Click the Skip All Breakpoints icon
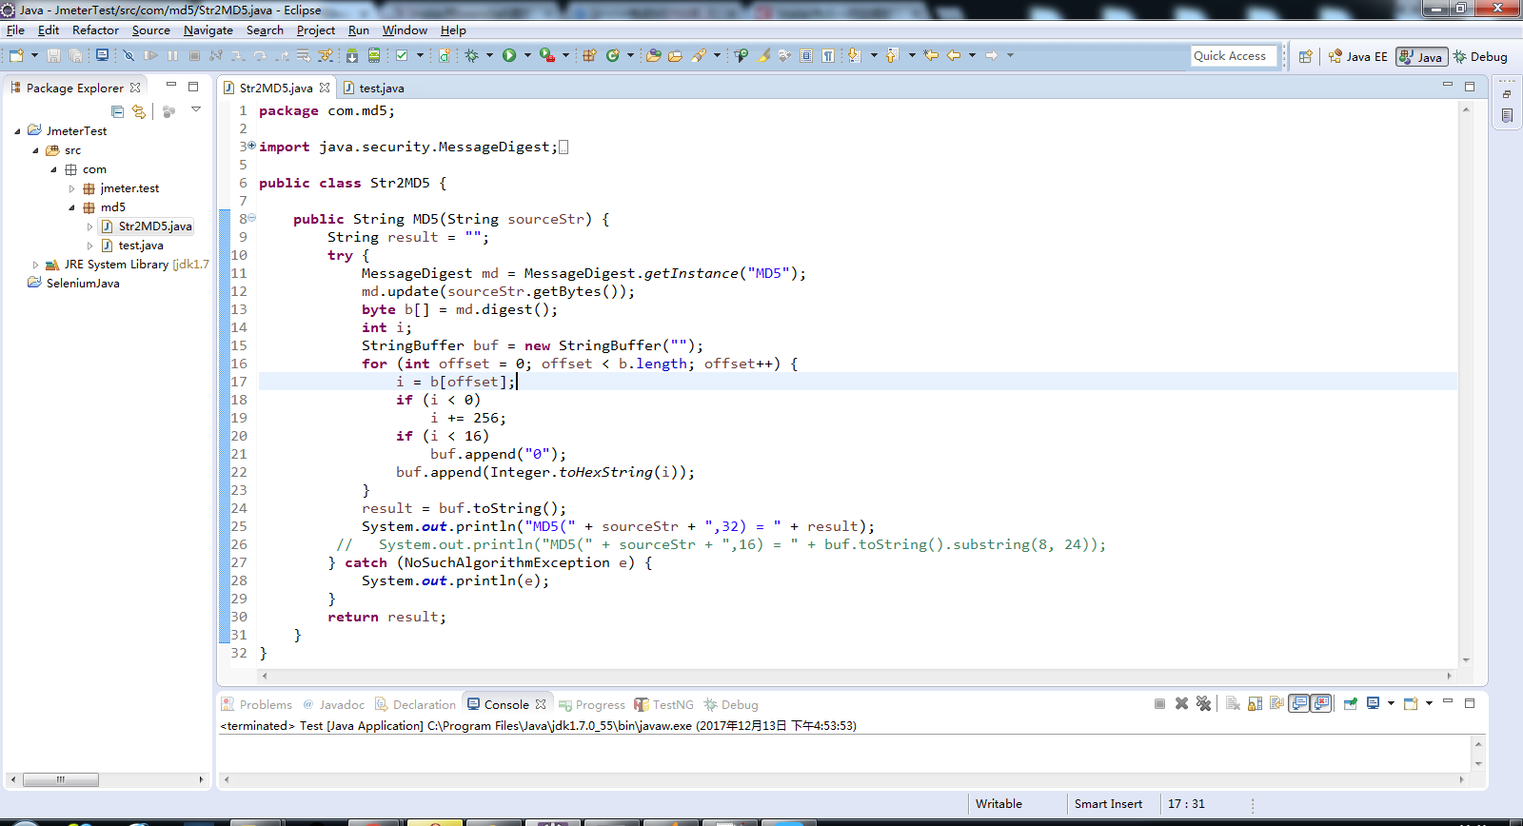This screenshot has width=1523, height=826. [x=129, y=55]
